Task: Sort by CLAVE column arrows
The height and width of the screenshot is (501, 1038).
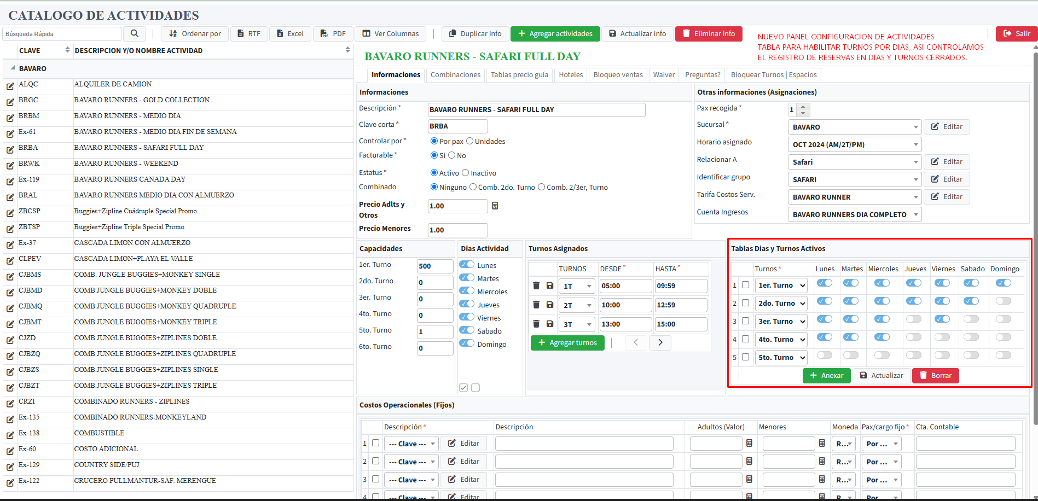Action: tap(67, 50)
